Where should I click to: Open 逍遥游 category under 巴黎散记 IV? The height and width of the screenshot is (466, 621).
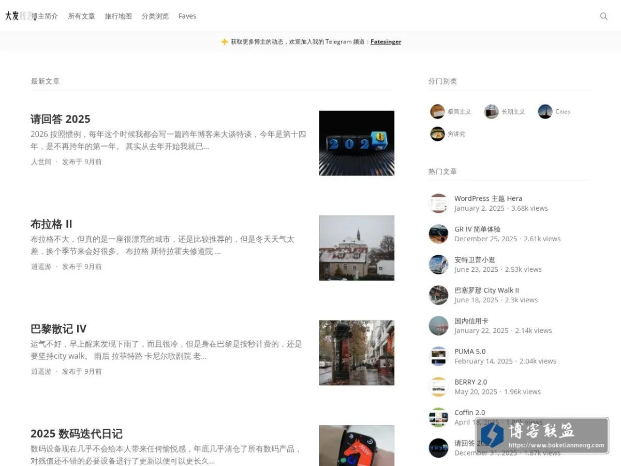(x=41, y=371)
